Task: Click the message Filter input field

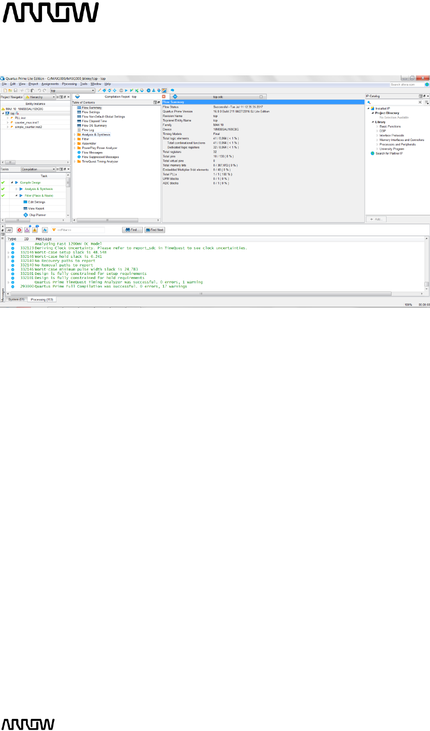Action: [x=78, y=230]
